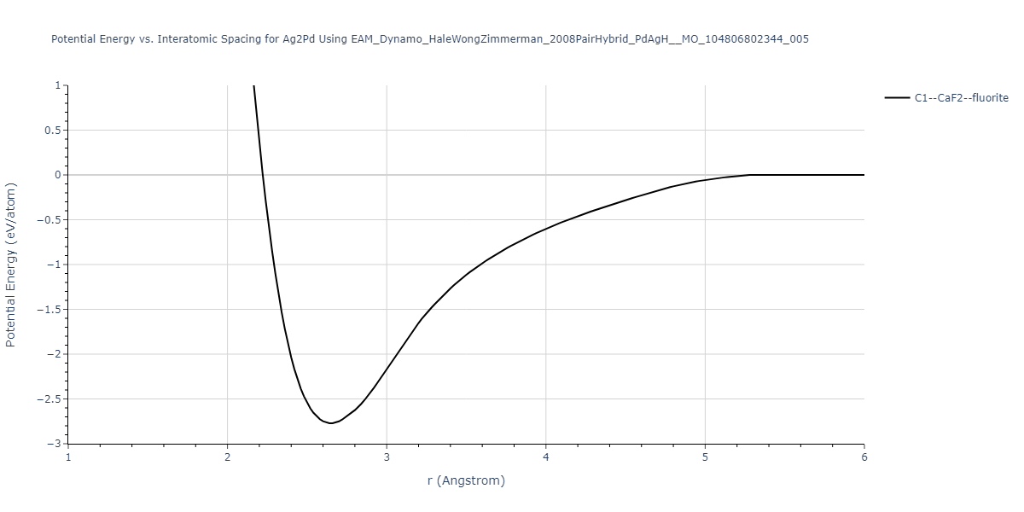The image size is (1024, 512).
Task: Click the chart title text
Action: coord(430,39)
